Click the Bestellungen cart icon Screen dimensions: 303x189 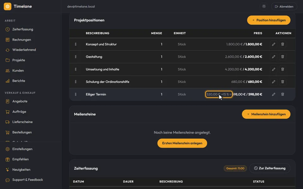8,132
